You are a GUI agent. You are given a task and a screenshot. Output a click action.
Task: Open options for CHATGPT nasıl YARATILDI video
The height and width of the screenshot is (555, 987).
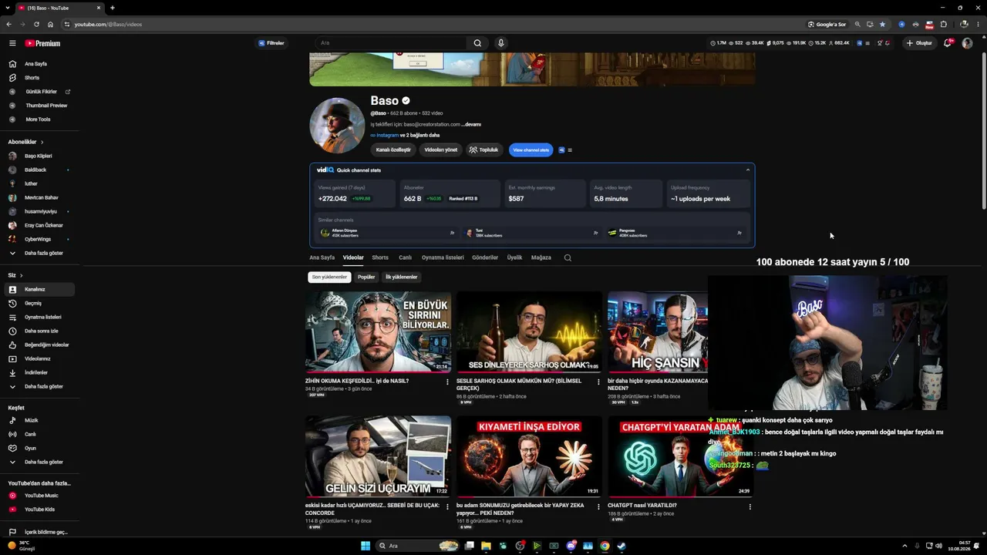(x=750, y=506)
